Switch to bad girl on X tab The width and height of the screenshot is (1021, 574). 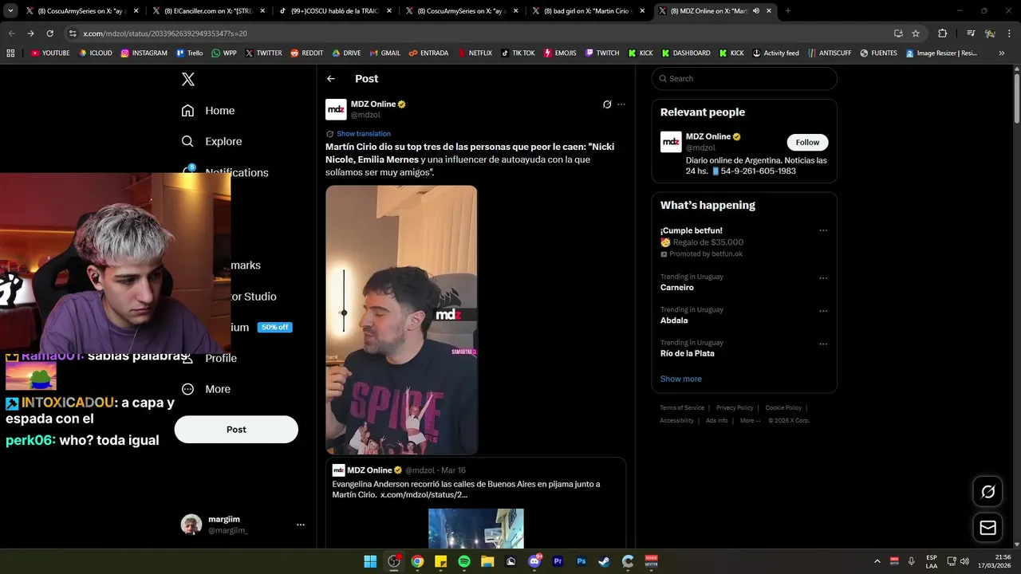click(x=588, y=11)
